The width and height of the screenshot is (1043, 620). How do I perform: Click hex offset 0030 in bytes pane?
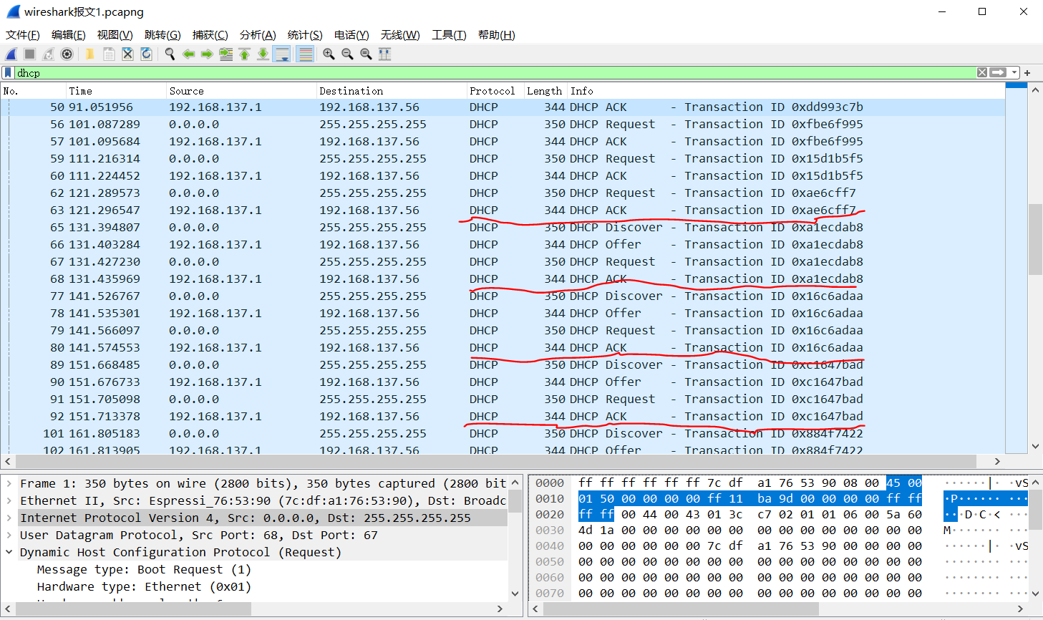click(550, 530)
